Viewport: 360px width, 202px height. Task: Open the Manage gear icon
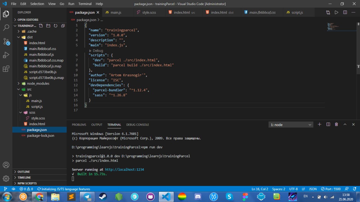point(6,178)
